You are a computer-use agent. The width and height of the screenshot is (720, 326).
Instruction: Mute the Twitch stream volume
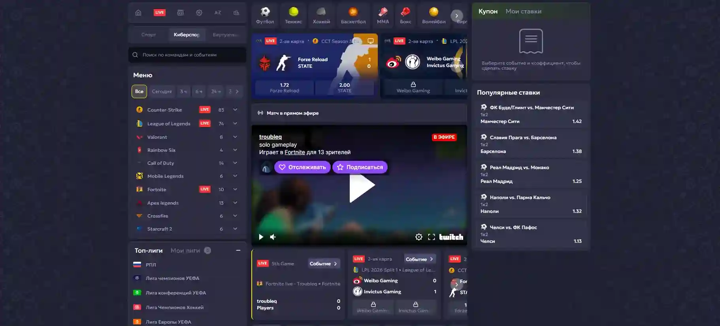point(273,237)
